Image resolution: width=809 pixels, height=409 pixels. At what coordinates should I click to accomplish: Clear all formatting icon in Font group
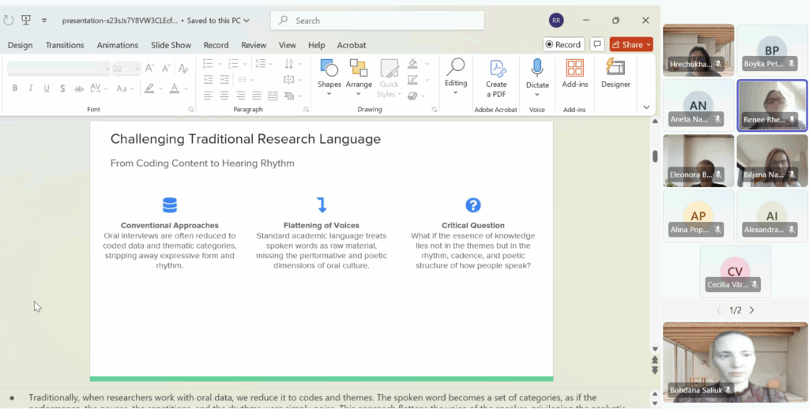click(x=183, y=69)
